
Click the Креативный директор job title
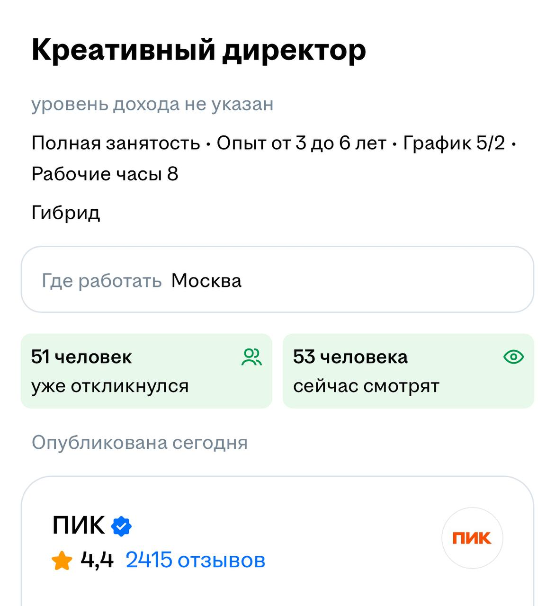[x=198, y=50]
